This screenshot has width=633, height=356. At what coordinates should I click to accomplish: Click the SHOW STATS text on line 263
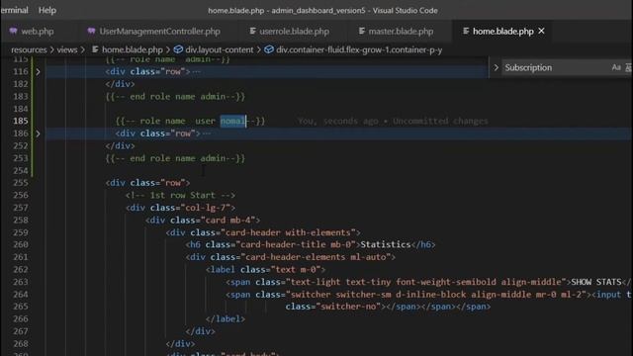pyautogui.click(x=596, y=282)
